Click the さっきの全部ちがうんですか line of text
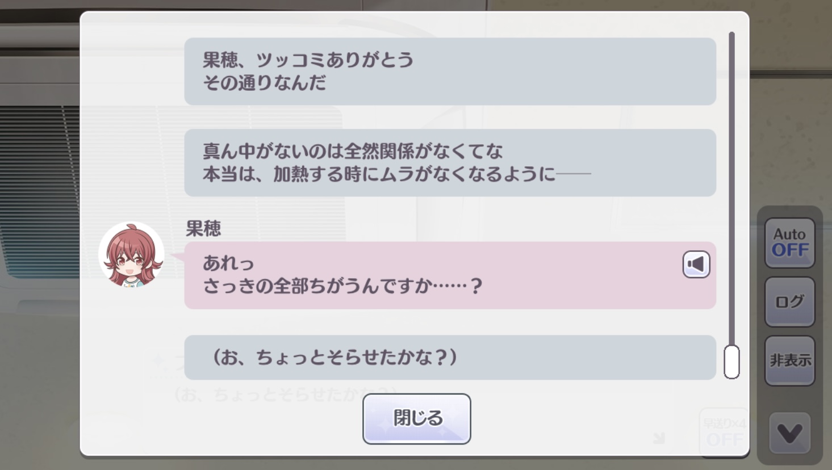The width and height of the screenshot is (832, 470). pyautogui.click(x=342, y=286)
